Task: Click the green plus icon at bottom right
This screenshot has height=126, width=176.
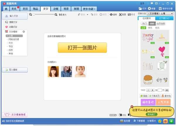Action: 172,121
